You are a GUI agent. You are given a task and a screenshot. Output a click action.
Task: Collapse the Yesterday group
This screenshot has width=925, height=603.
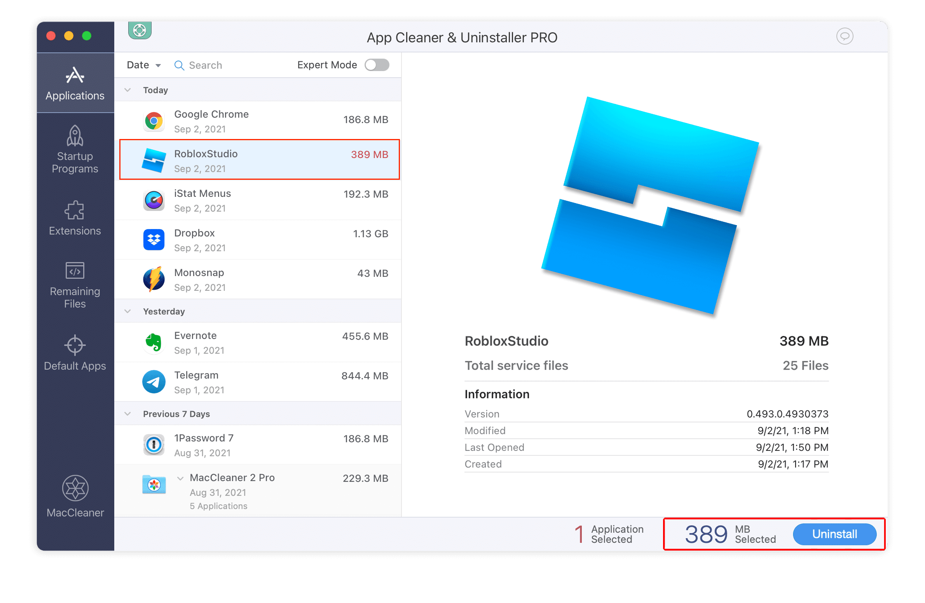coord(127,311)
